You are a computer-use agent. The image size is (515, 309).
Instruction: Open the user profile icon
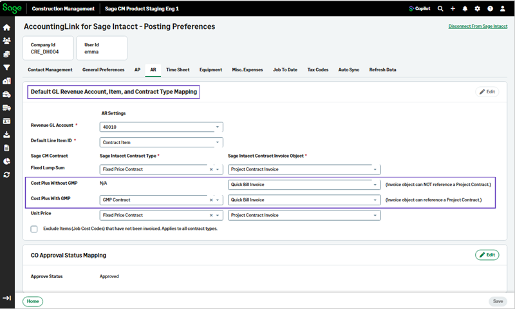[x=503, y=9]
